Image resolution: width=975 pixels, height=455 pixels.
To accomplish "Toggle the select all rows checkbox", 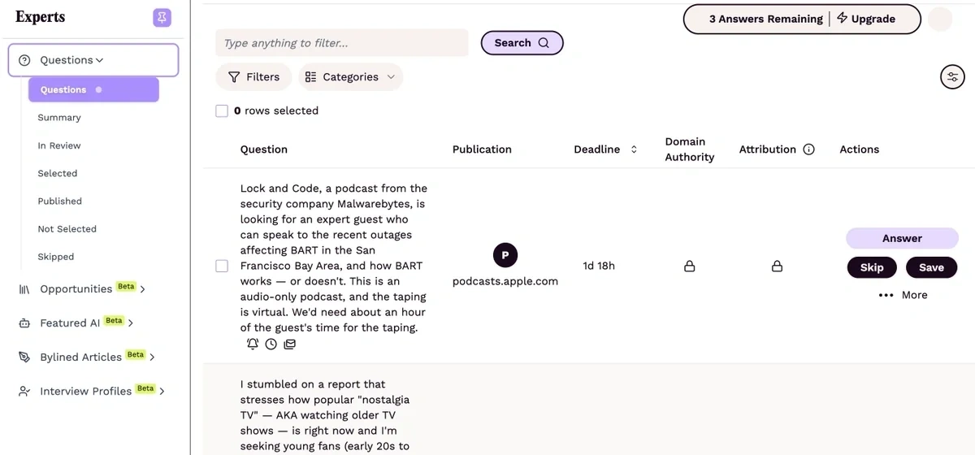I will point(222,110).
